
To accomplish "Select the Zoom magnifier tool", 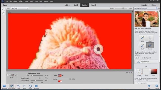I will pyautogui.click(x=3, y=10).
